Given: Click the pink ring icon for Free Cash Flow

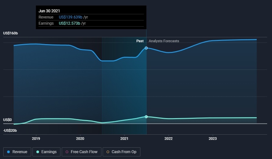Looking at the screenshot, I should (x=67, y=152).
